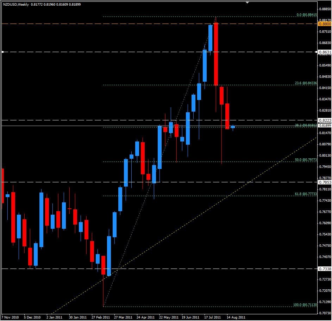Select the blue price pointer arrow on chart
Screen dimensions: 332x321
point(233,126)
